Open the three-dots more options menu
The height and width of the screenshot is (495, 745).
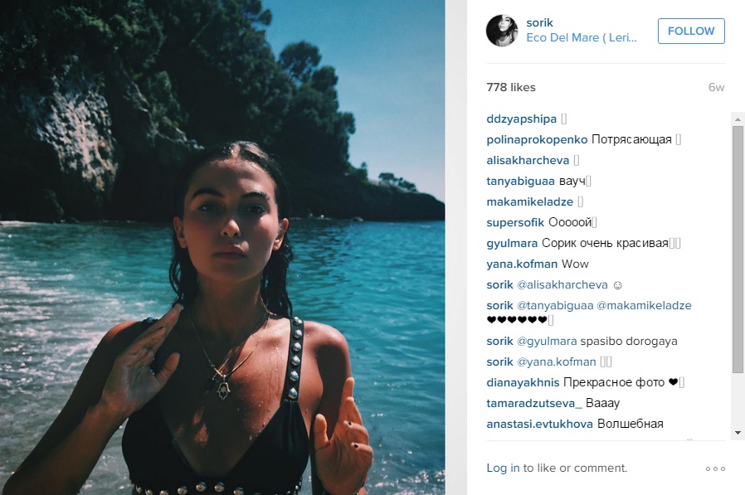click(715, 468)
